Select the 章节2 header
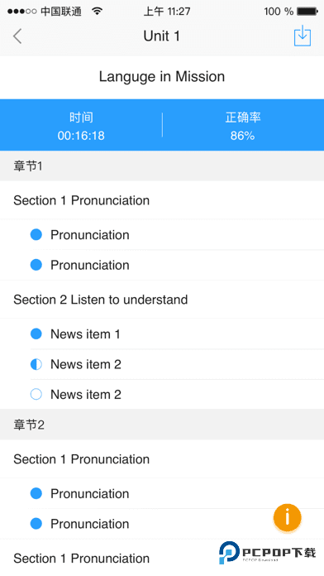The image size is (324, 576). pyautogui.click(x=162, y=425)
